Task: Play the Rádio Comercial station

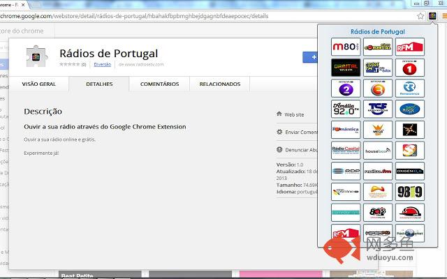Action: click(x=378, y=47)
